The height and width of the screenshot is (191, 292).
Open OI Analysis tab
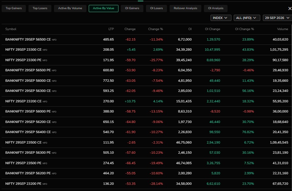tap(216, 8)
